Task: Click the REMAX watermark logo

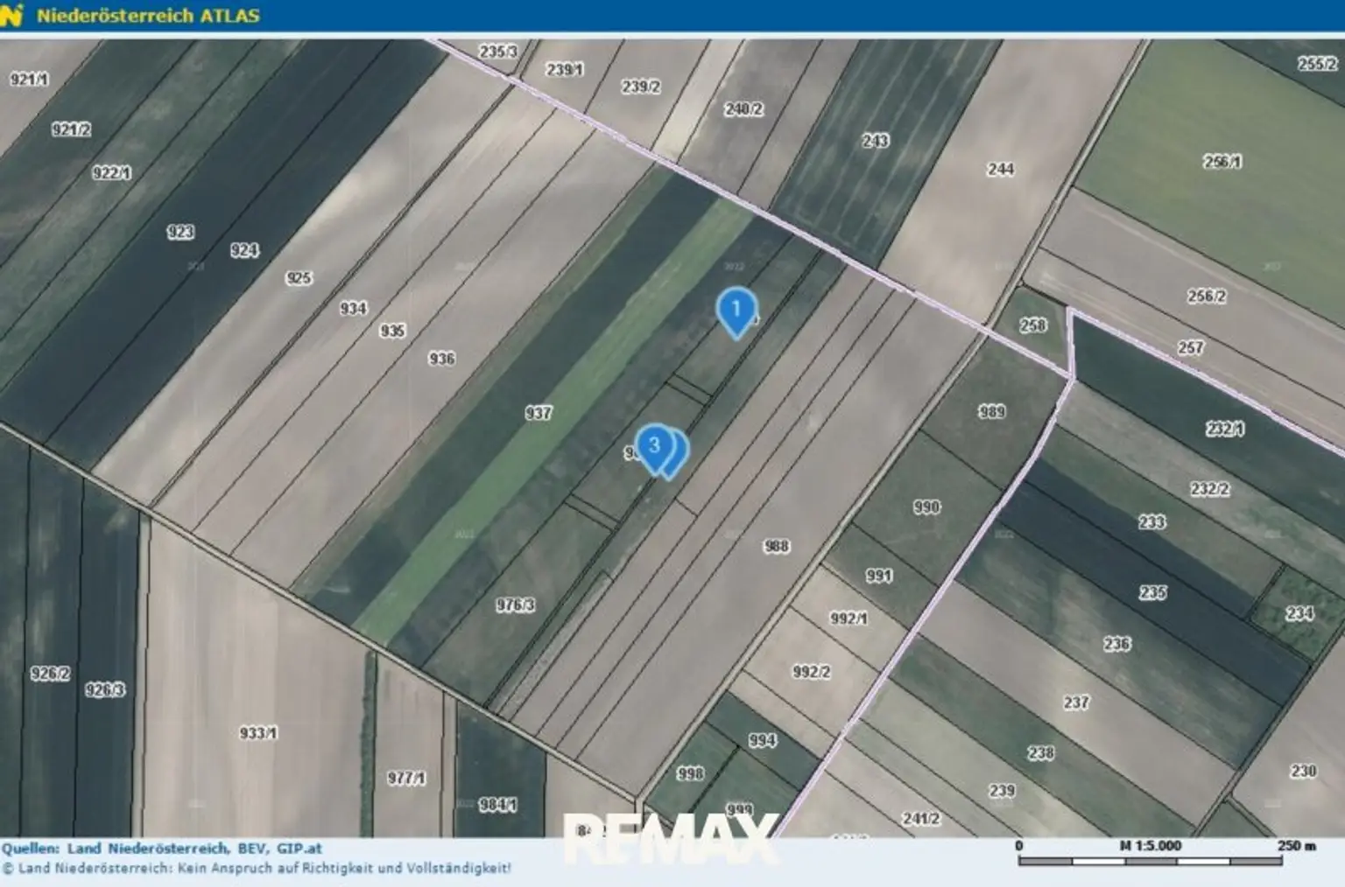Action: pyautogui.click(x=670, y=838)
